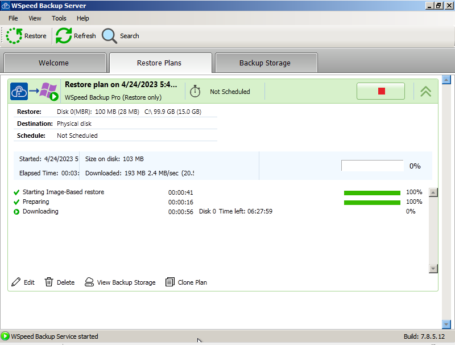Image resolution: width=455 pixels, height=345 pixels.
Task: Click the Edit link label
Action: click(29, 282)
